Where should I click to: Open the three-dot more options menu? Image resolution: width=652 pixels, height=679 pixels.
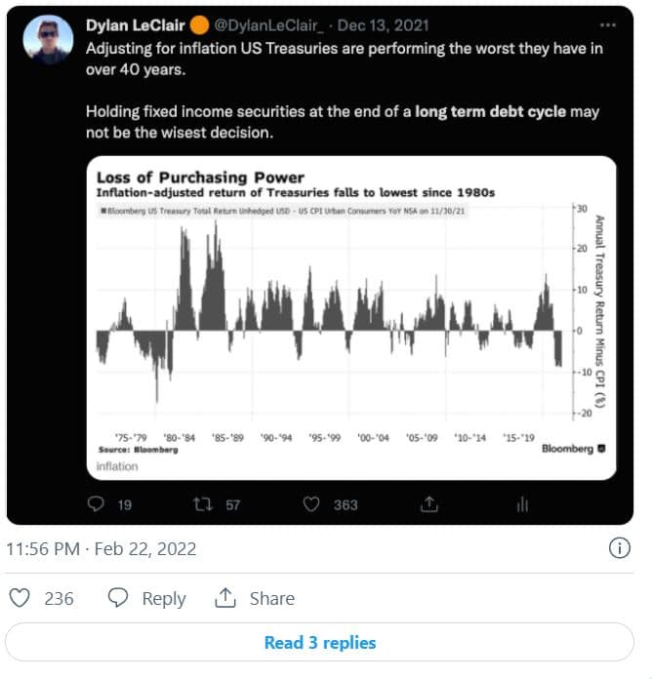point(609,24)
